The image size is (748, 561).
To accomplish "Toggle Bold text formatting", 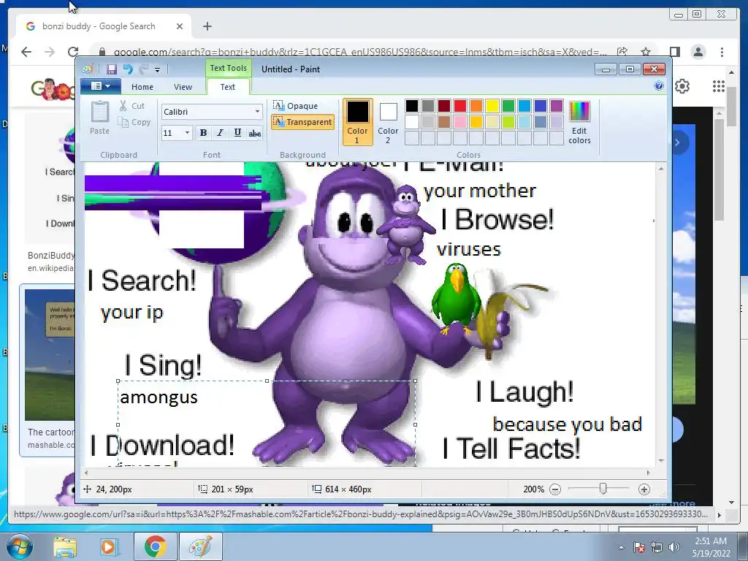I will (203, 133).
